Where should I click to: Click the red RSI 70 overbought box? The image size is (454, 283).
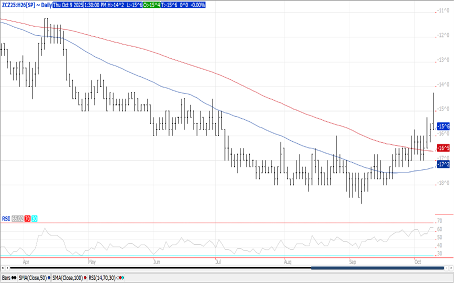pos(27,218)
